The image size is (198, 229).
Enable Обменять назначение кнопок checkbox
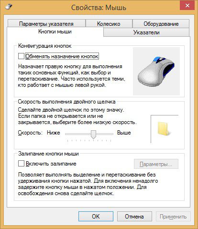coord(21,56)
